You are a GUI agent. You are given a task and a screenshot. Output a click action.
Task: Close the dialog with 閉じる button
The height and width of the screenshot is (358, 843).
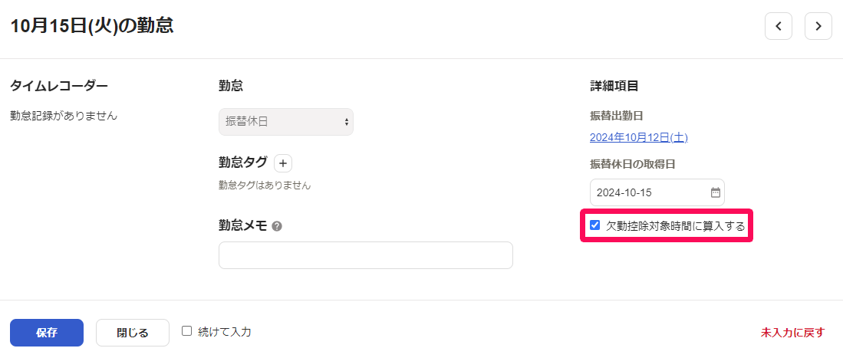(133, 333)
